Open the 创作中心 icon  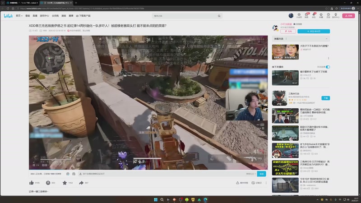point(336,15)
